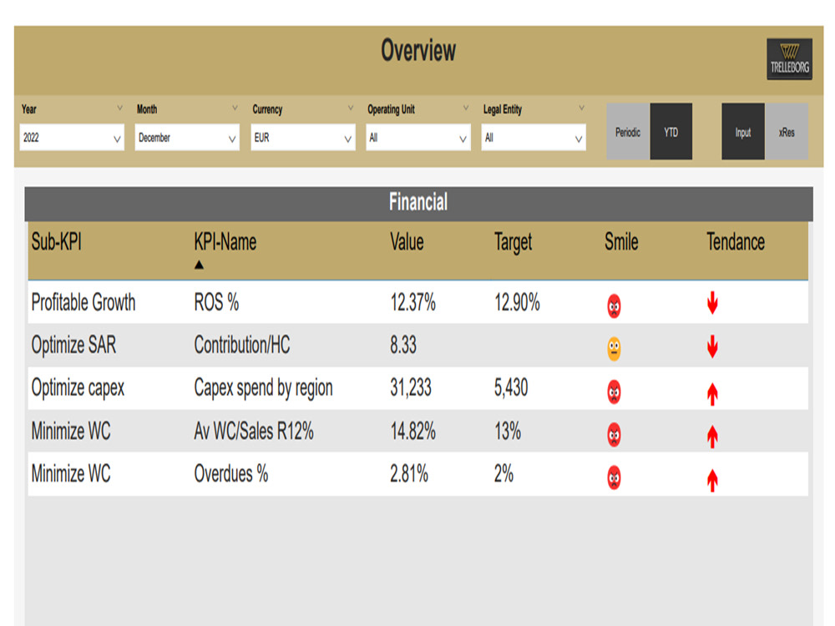
Task: Click the red down arrow for ROS % trend
Action: point(711,304)
